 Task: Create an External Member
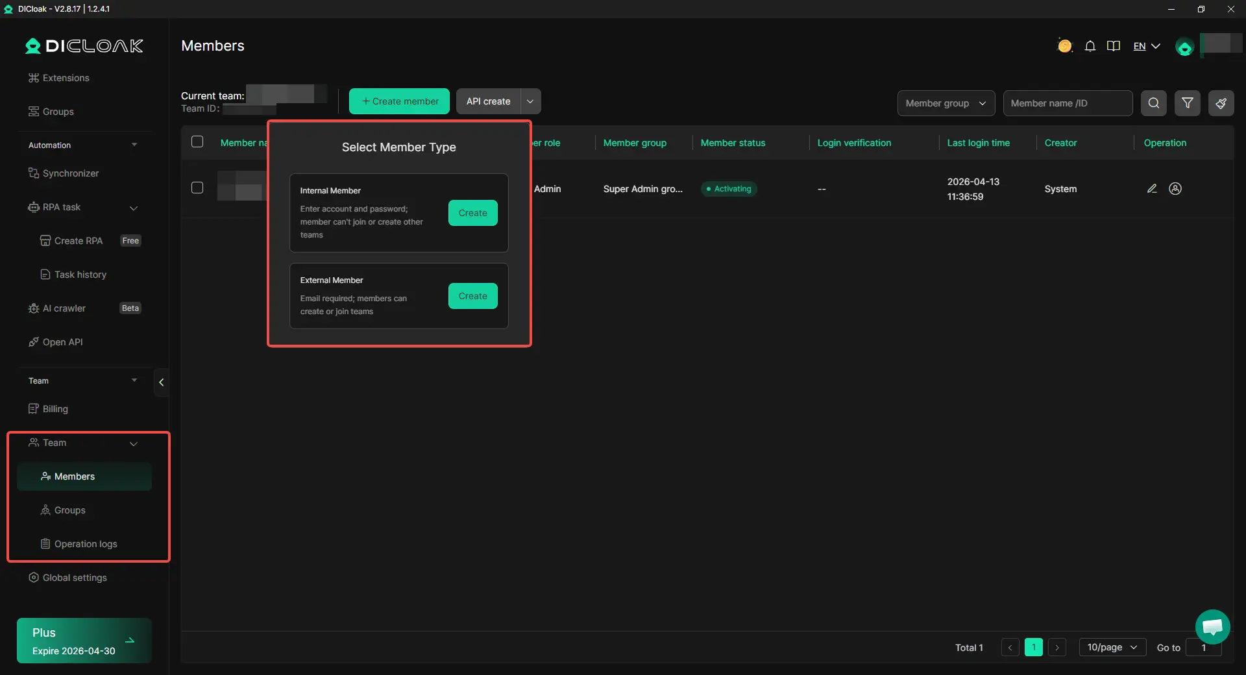coord(472,296)
